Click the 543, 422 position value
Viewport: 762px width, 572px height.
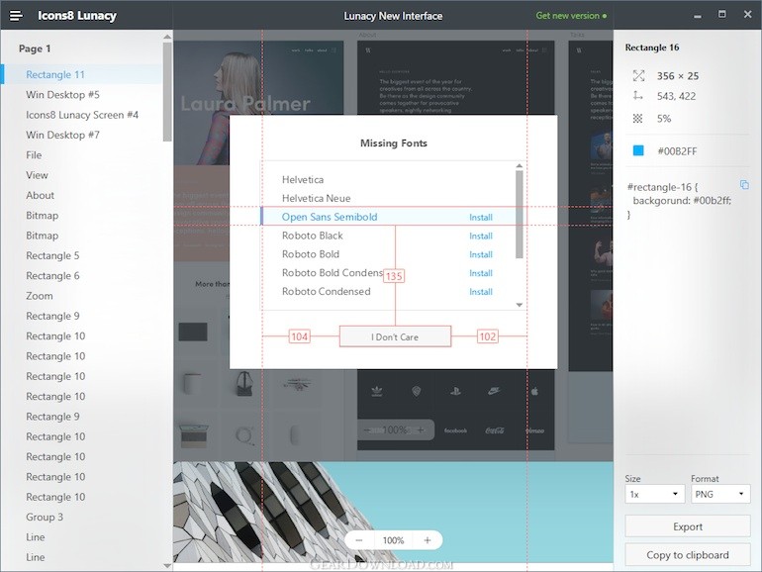[x=676, y=96]
